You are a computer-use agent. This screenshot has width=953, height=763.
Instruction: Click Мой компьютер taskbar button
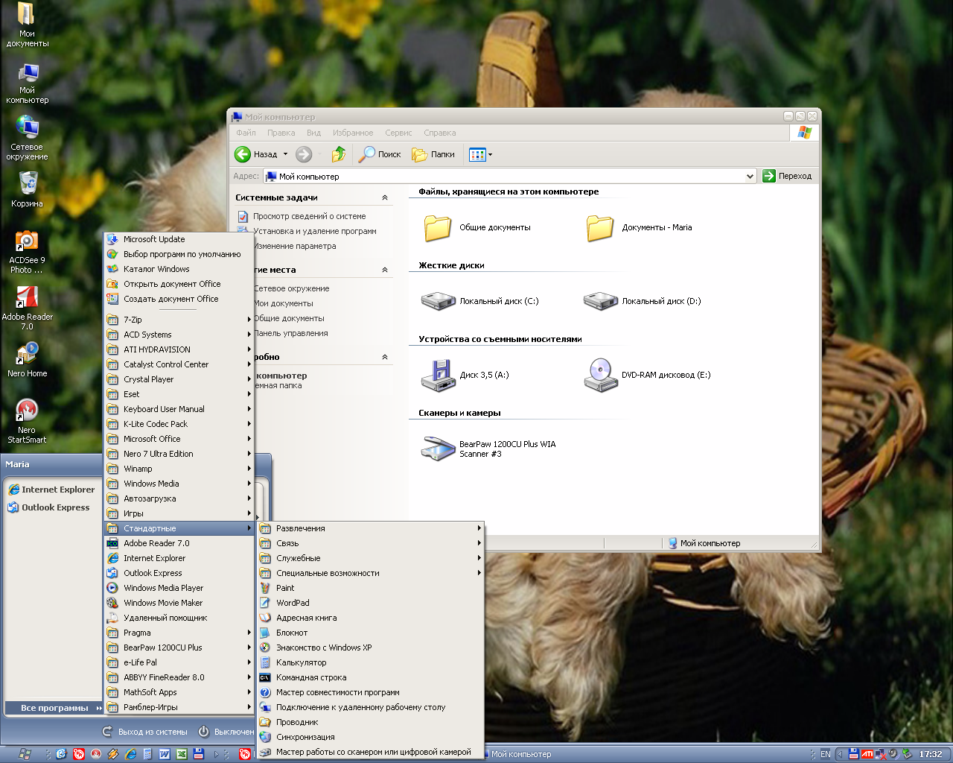click(x=520, y=754)
